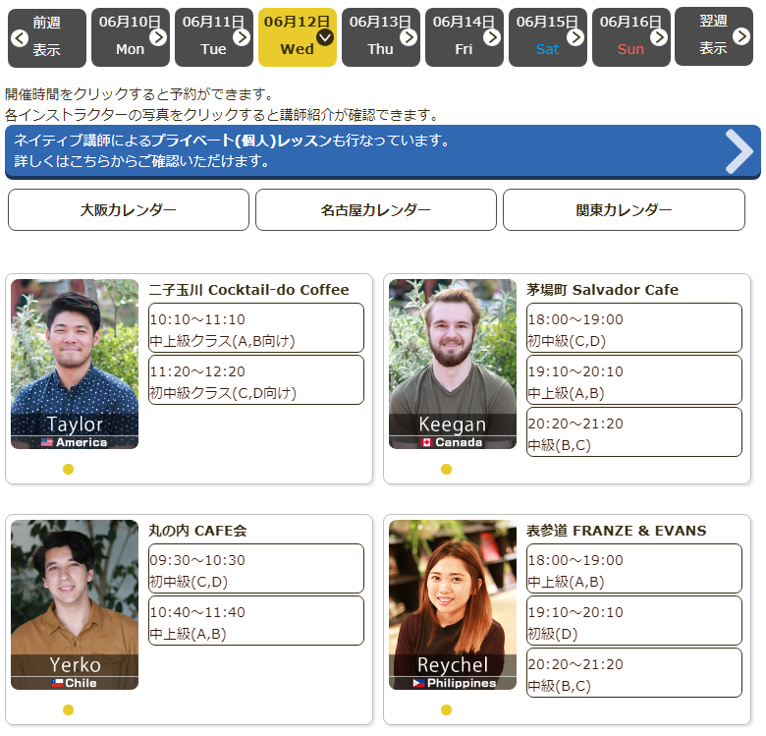Select the 06月15日 Sat date tab

click(547, 36)
